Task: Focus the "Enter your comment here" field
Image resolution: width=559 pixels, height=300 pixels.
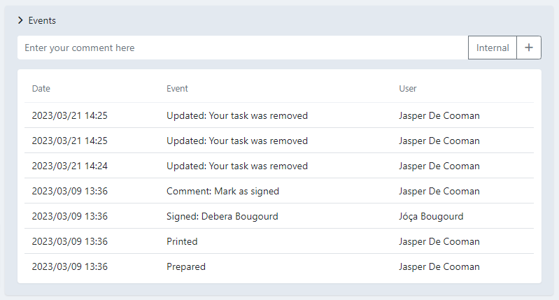Action: [242, 48]
